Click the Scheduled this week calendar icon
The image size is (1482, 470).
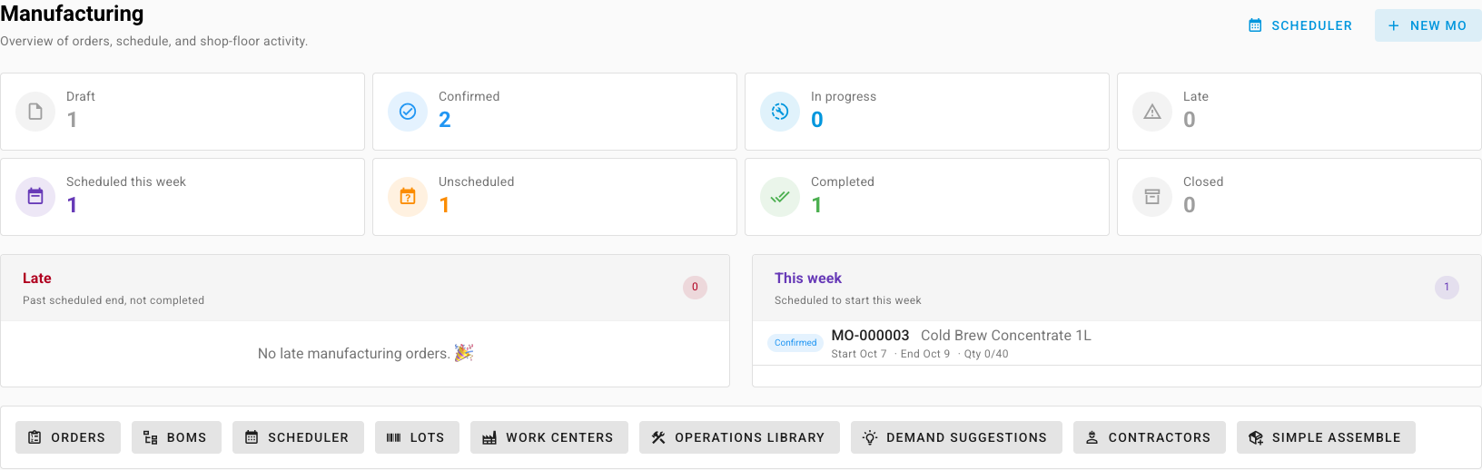(35, 197)
